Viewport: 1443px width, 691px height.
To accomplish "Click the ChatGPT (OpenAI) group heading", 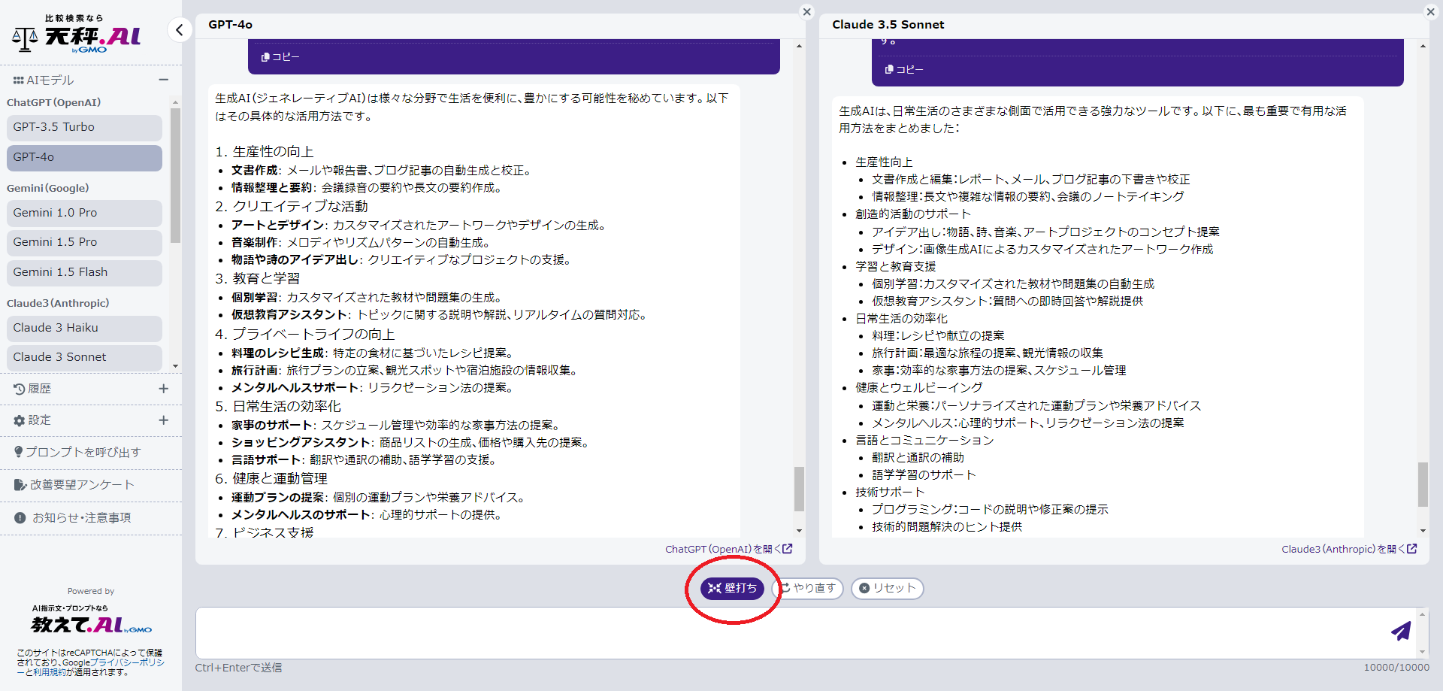I will (54, 102).
